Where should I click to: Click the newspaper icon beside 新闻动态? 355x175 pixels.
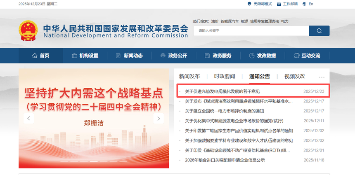pyautogui.click(x=118, y=56)
